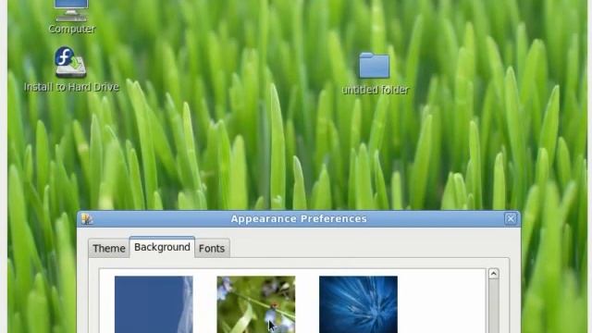Choose the blue starburst wallpaper thumbnail
592x333 pixels.
point(358,304)
